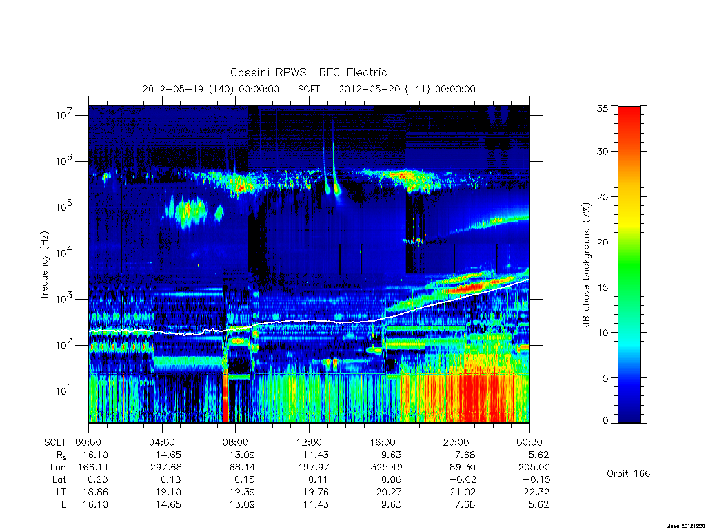706x529 pixels.
Task: Click the 5 label on the color scale
Action: [x=605, y=378]
